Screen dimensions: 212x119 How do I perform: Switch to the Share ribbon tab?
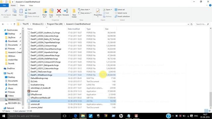tap(22, 5)
